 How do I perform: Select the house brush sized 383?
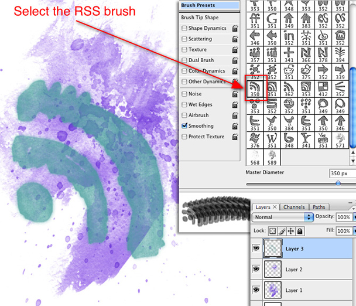306,21
